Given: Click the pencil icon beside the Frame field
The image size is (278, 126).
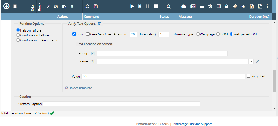Looking at the screenshot, I should tap(258, 61).
